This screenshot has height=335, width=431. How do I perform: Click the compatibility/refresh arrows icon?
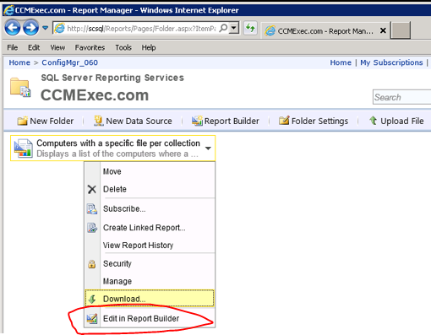coord(250,28)
